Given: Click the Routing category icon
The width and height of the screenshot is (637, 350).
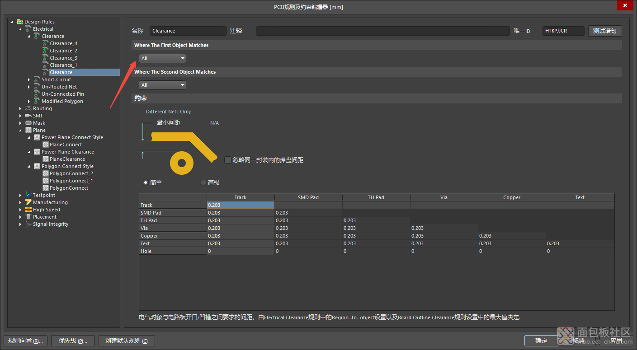Looking at the screenshot, I should click(28, 108).
